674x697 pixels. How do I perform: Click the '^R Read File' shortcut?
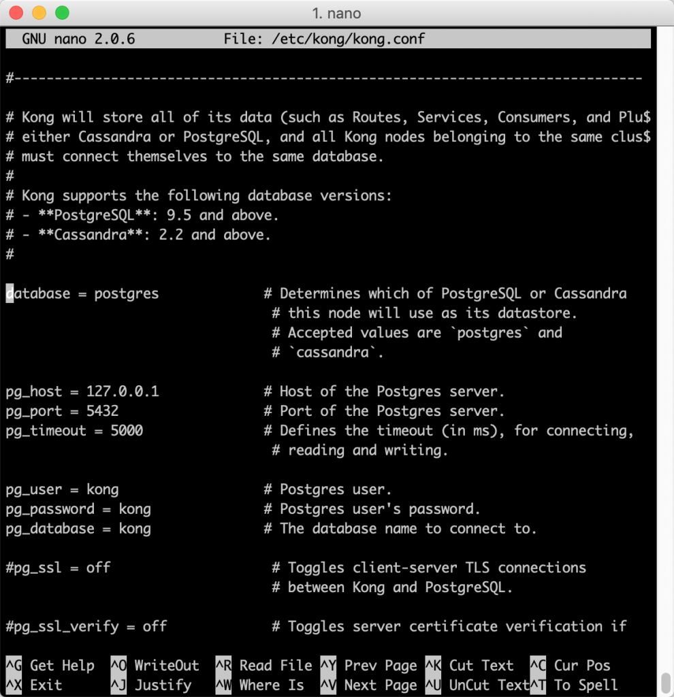[264, 666]
